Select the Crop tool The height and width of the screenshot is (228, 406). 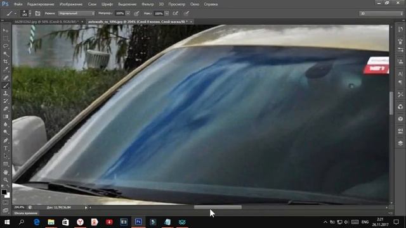6,61
